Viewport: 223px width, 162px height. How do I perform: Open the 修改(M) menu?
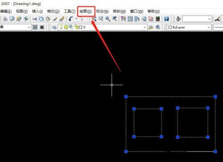point(119,11)
